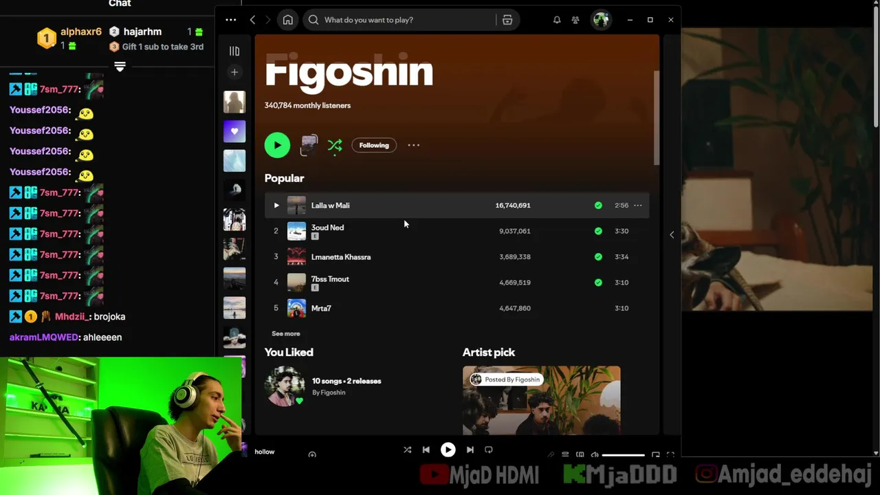Click See more under Popular
Image resolution: width=880 pixels, height=495 pixels.
pos(286,333)
